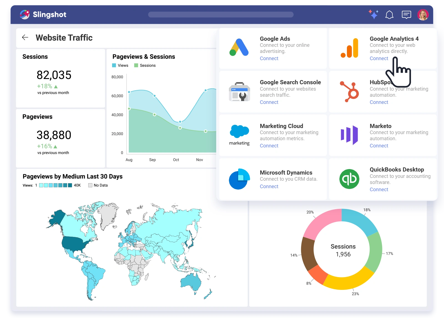Connect the HubSpot integration

pyautogui.click(x=379, y=102)
